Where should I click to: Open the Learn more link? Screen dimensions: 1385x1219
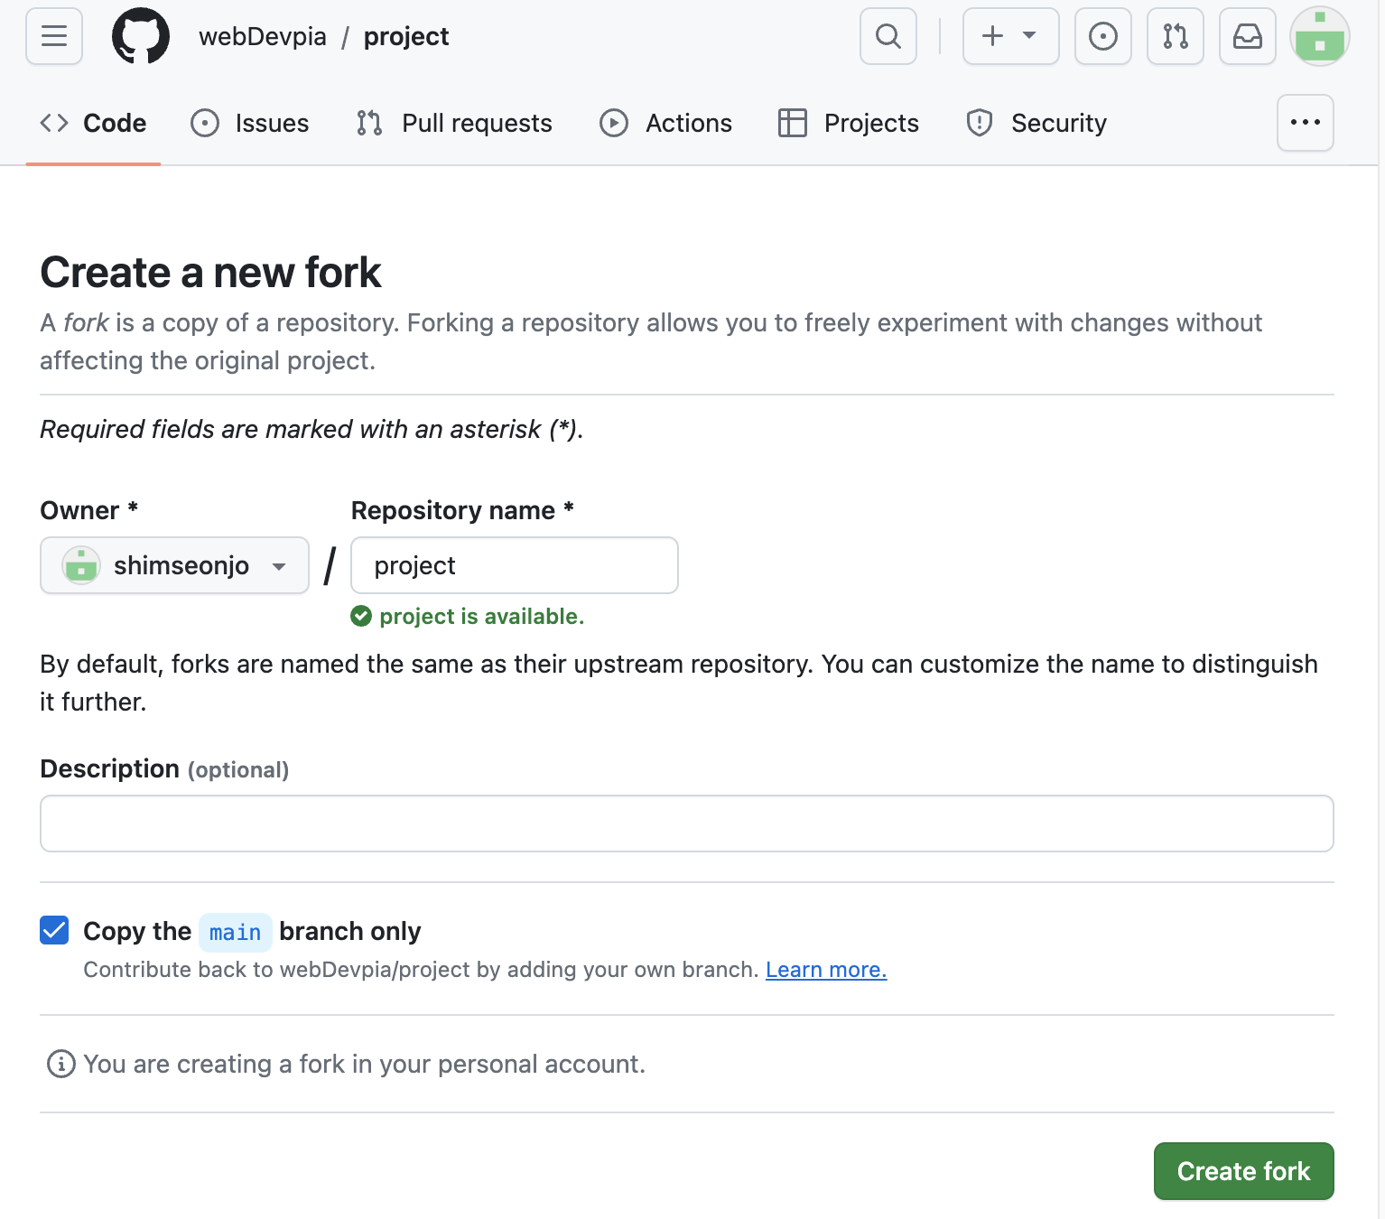pos(825,969)
